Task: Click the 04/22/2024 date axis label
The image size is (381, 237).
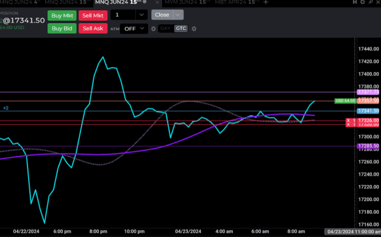Action: [26, 232]
